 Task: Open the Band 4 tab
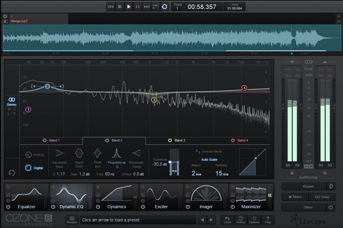click(239, 140)
